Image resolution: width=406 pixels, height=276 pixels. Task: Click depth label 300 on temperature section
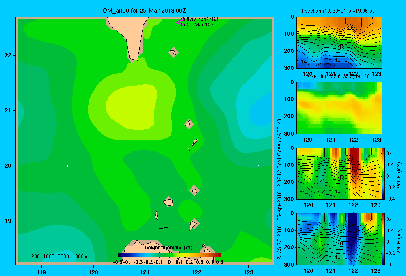pyautogui.click(x=289, y=68)
